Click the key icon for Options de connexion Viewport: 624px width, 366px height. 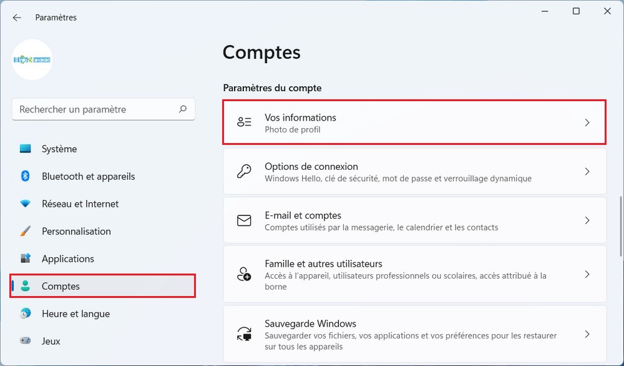click(244, 171)
